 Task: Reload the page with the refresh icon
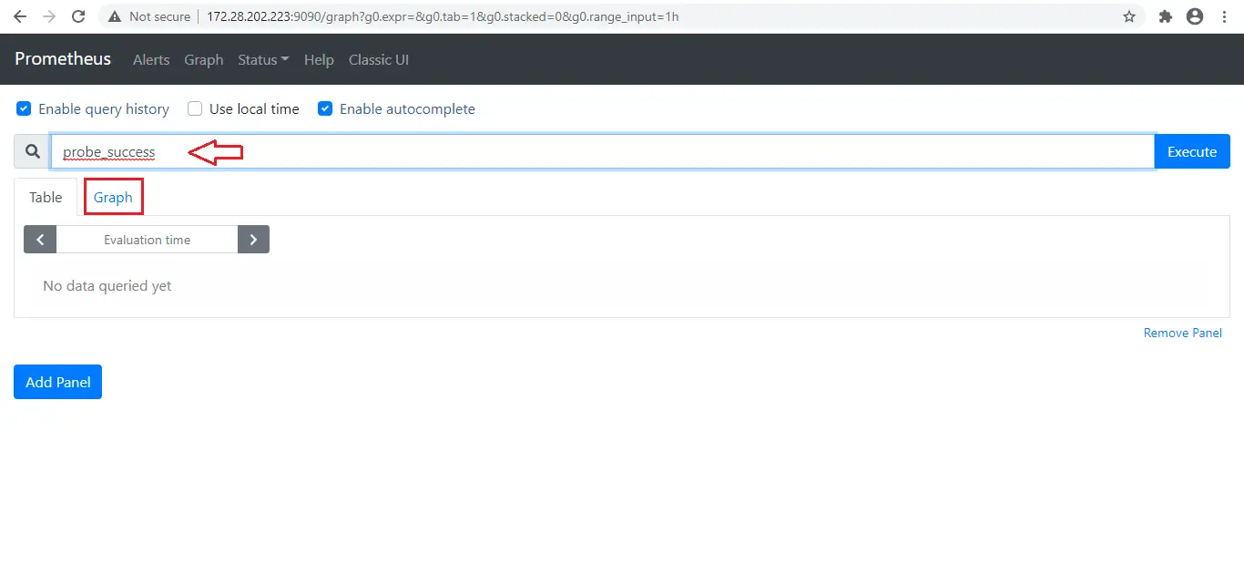(x=78, y=16)
